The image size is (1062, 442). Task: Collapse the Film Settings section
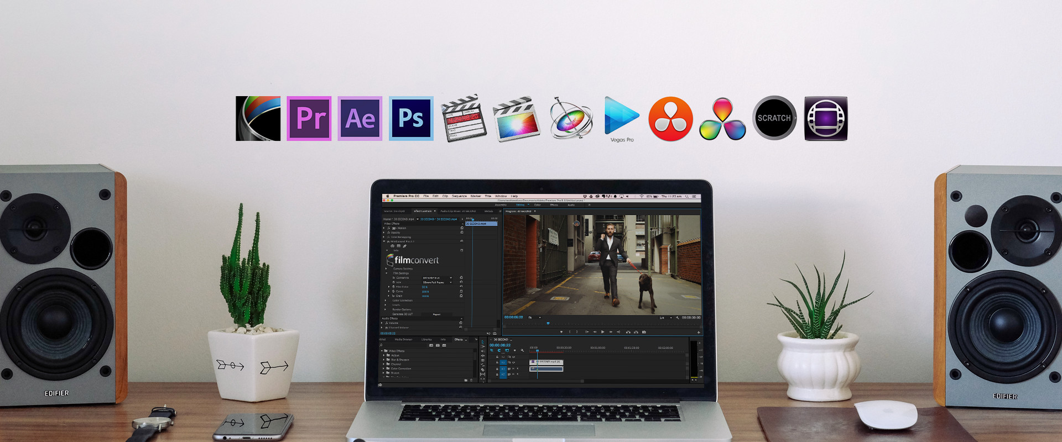(386, 273)
